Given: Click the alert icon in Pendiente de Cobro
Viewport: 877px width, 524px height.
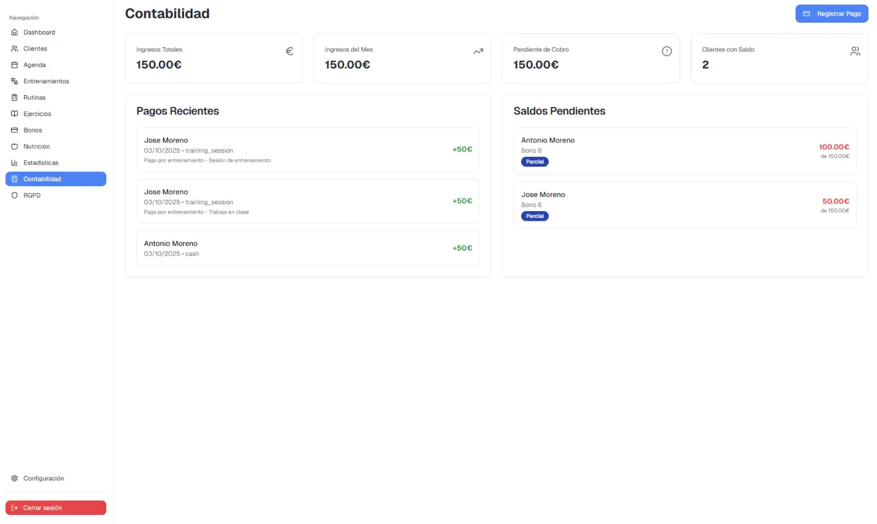Looking at the screenshot, I should pos(667,51).
